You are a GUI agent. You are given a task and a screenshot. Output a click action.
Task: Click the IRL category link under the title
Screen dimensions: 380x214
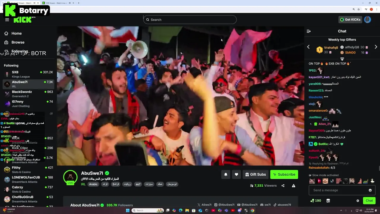click(x=83, y=184)
